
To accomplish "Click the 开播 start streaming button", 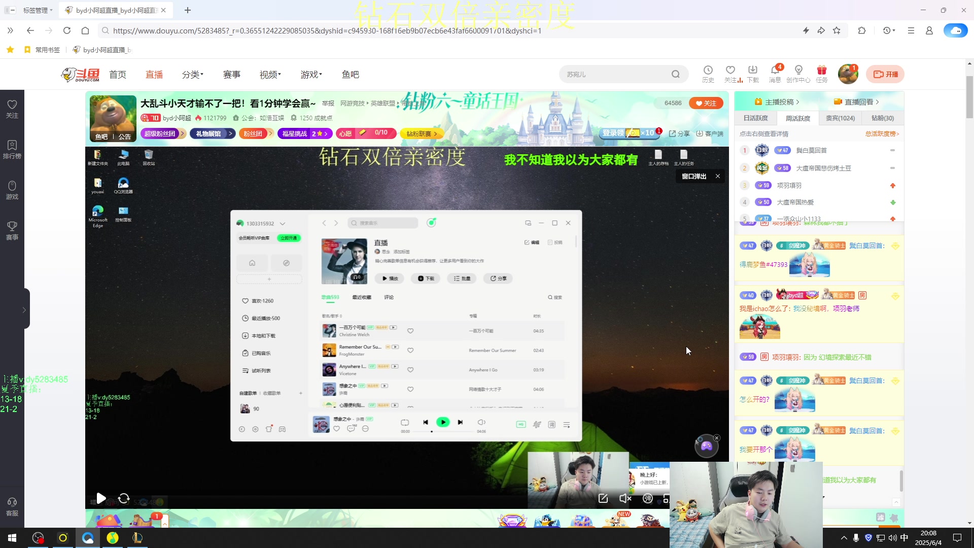I will (x=885, y=74).
